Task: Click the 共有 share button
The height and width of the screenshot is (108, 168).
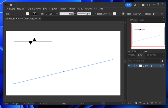Action: [x=129, y=5]
